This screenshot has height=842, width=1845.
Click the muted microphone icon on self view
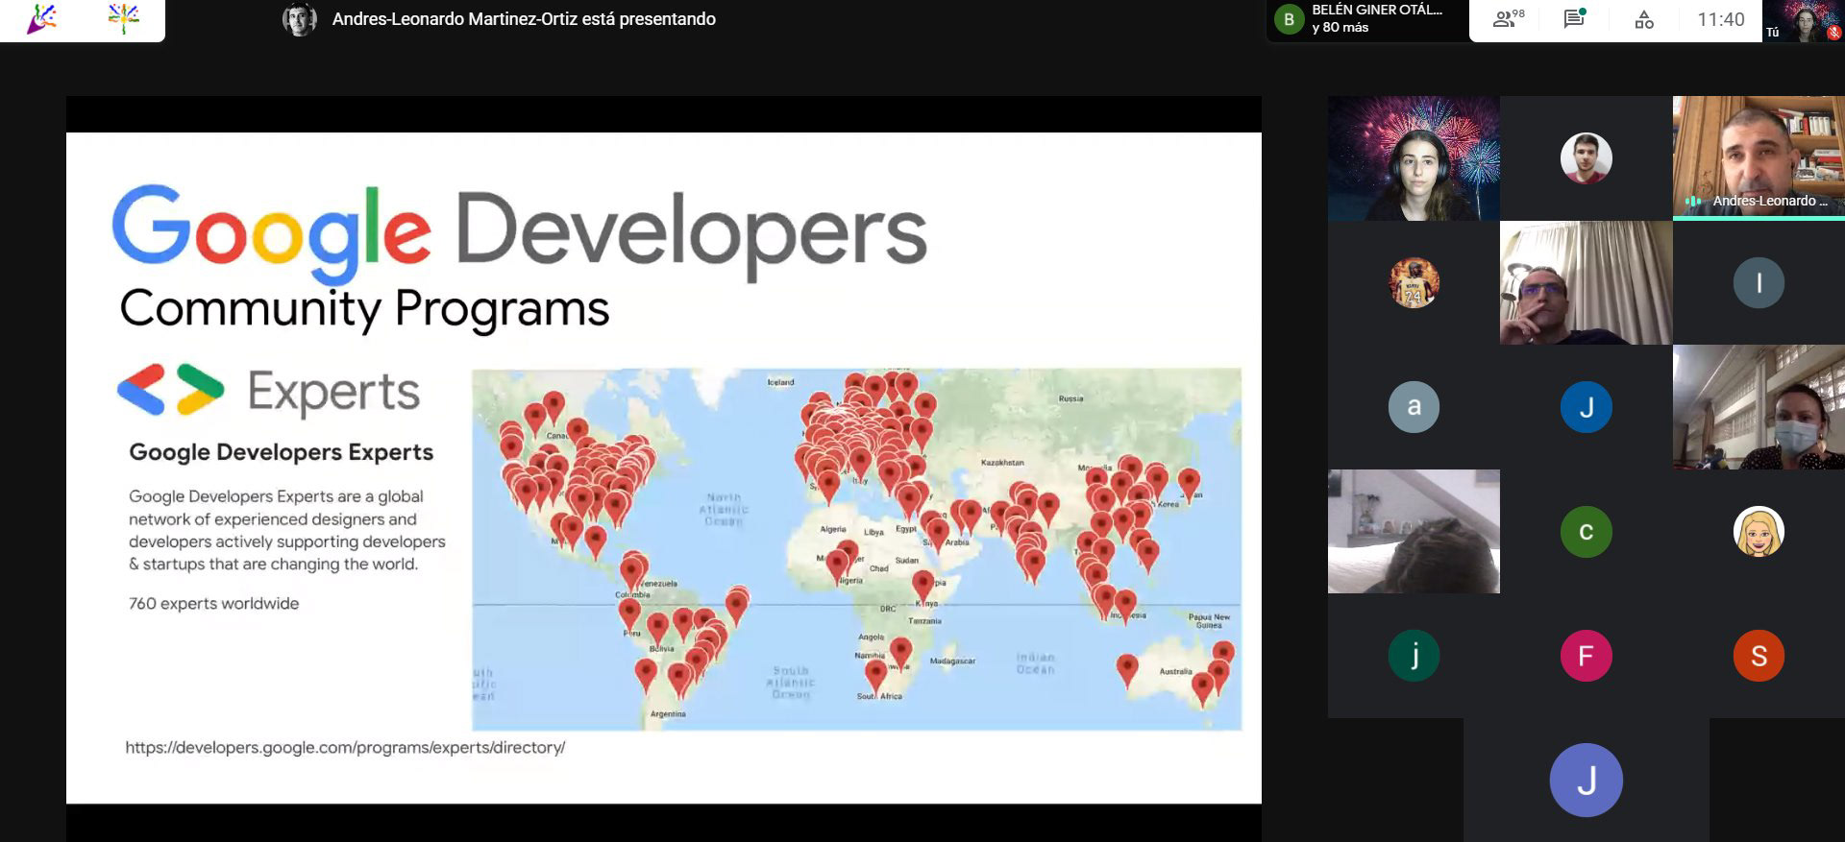(1833, 33)
